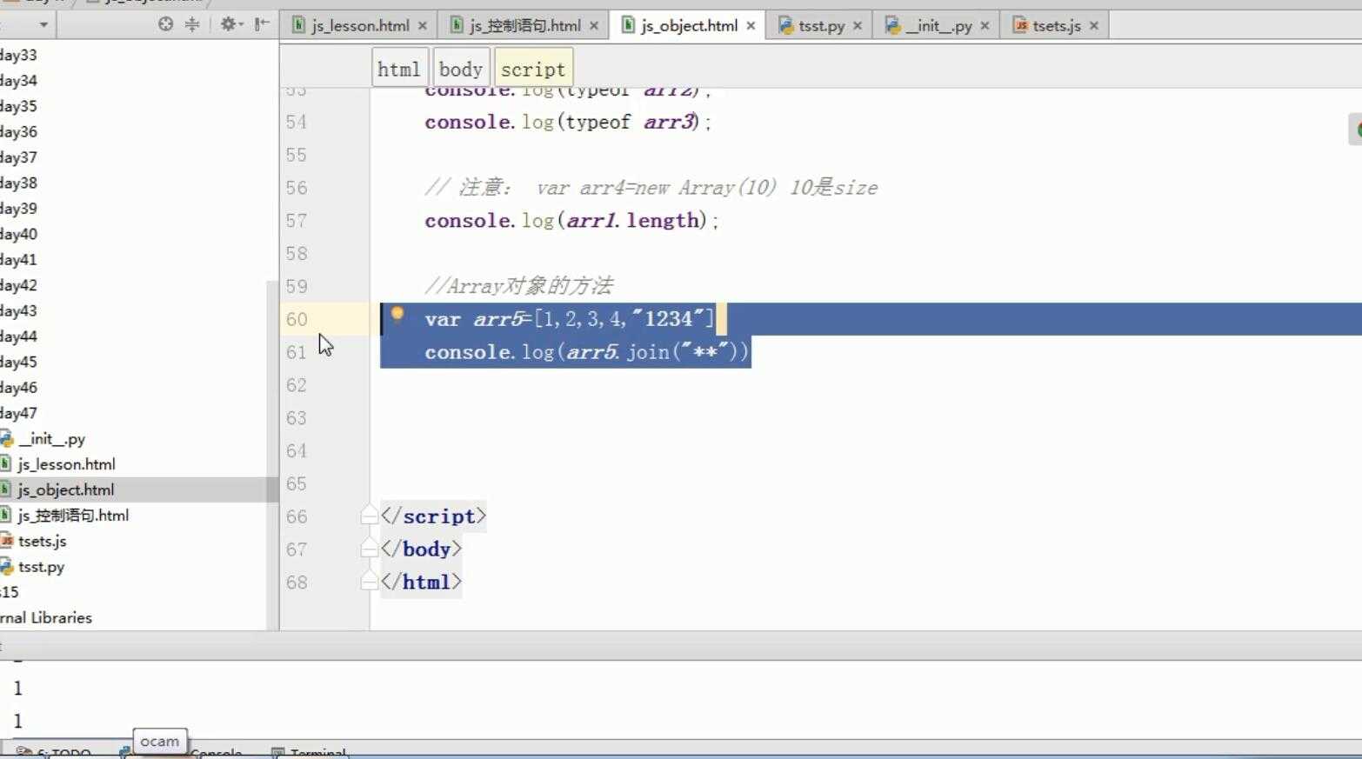Close the __init__.py tab
The image size is (1362, 759).
click(x=985, y=26)
